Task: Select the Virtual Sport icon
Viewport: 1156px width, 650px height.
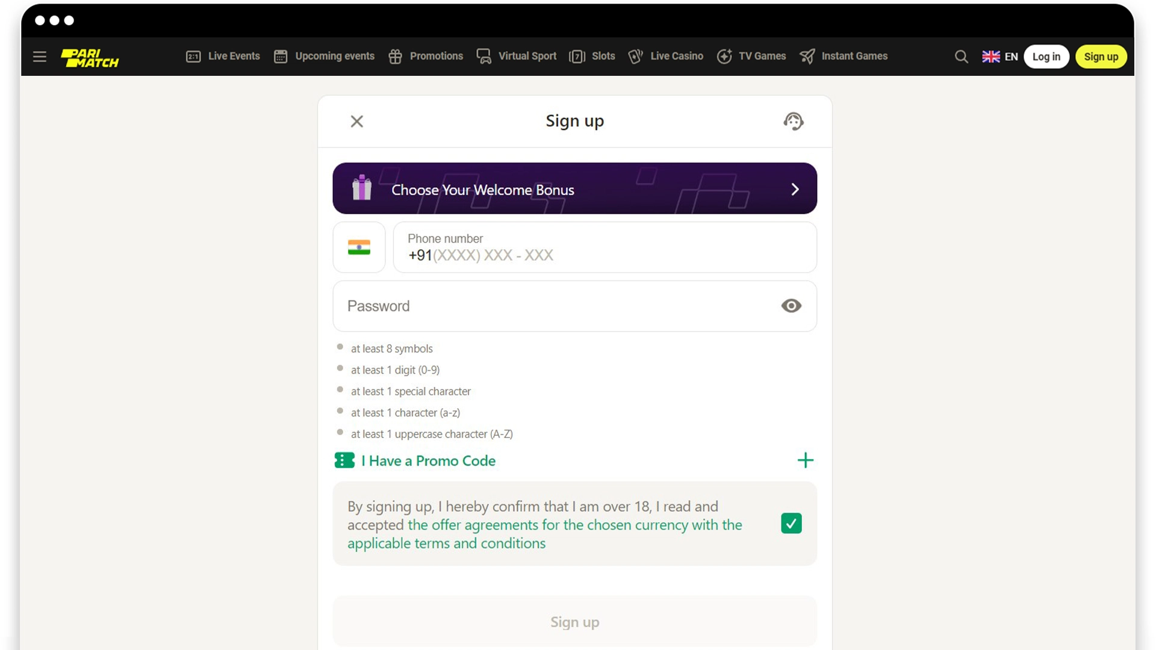Action: [483, 56]
